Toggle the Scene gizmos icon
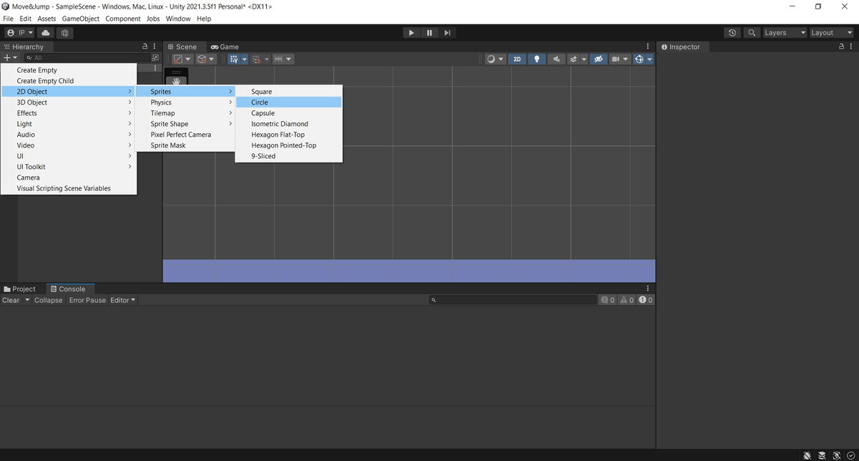This screenshot has height=461, width=859. pyautogui.click(x=639, y=59)
